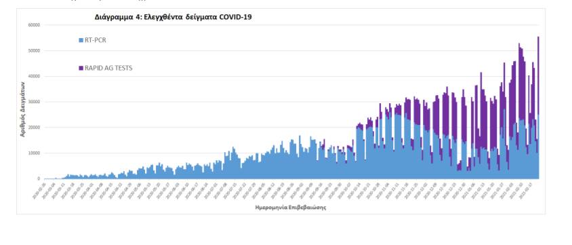This screenshot has height=245, width=572.
Task: Click the empty white area below the chart
Action: click(x=286, y=229)
